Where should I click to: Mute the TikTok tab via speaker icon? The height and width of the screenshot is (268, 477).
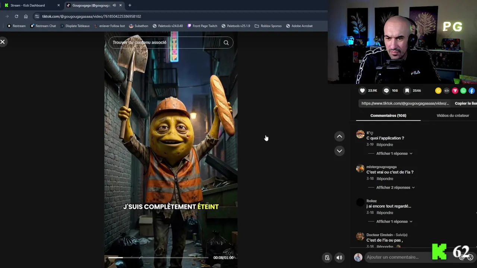[x=114, y=5]
